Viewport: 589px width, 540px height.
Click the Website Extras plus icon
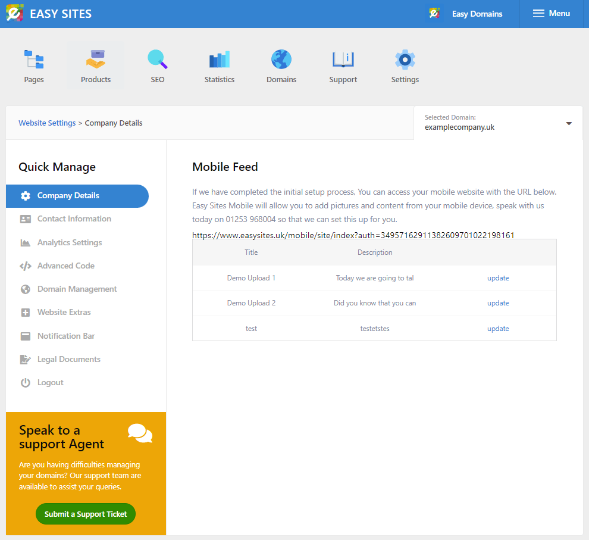26,313
